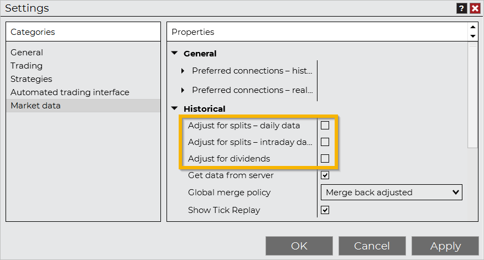Screen dimensions: 484x260
Task: Open the help question mark icon
Action: pos(461,8)
